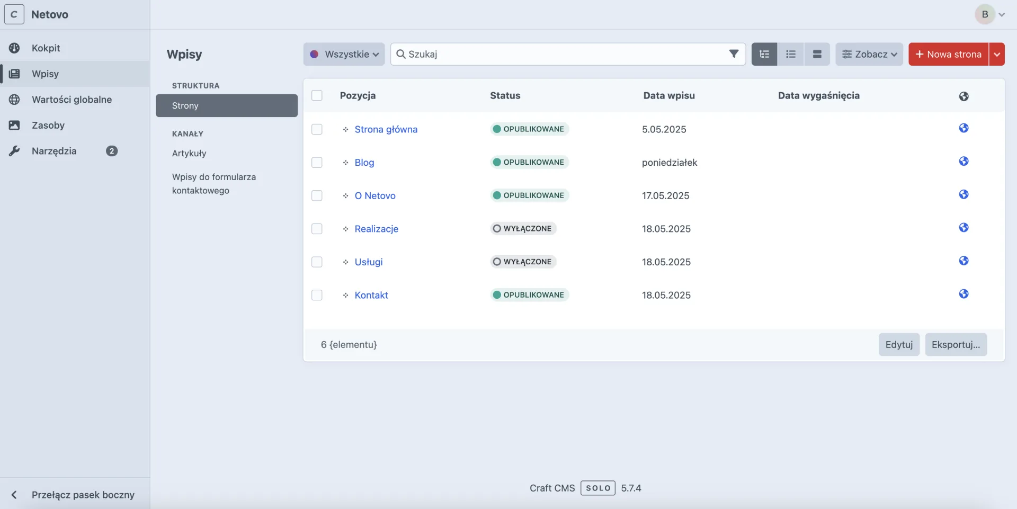The height and width of the screenshot is (509, 1017).
Task: Switch to cards view icon
Action: pyautogui.click(x=817, y=54)
